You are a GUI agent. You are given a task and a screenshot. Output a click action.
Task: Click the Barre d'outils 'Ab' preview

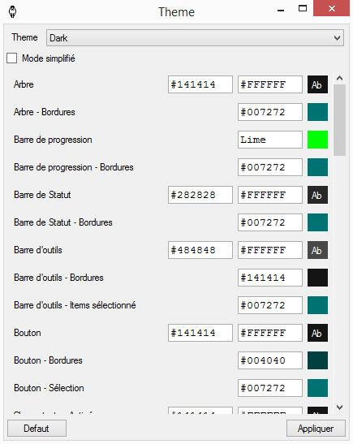point(317,250)
